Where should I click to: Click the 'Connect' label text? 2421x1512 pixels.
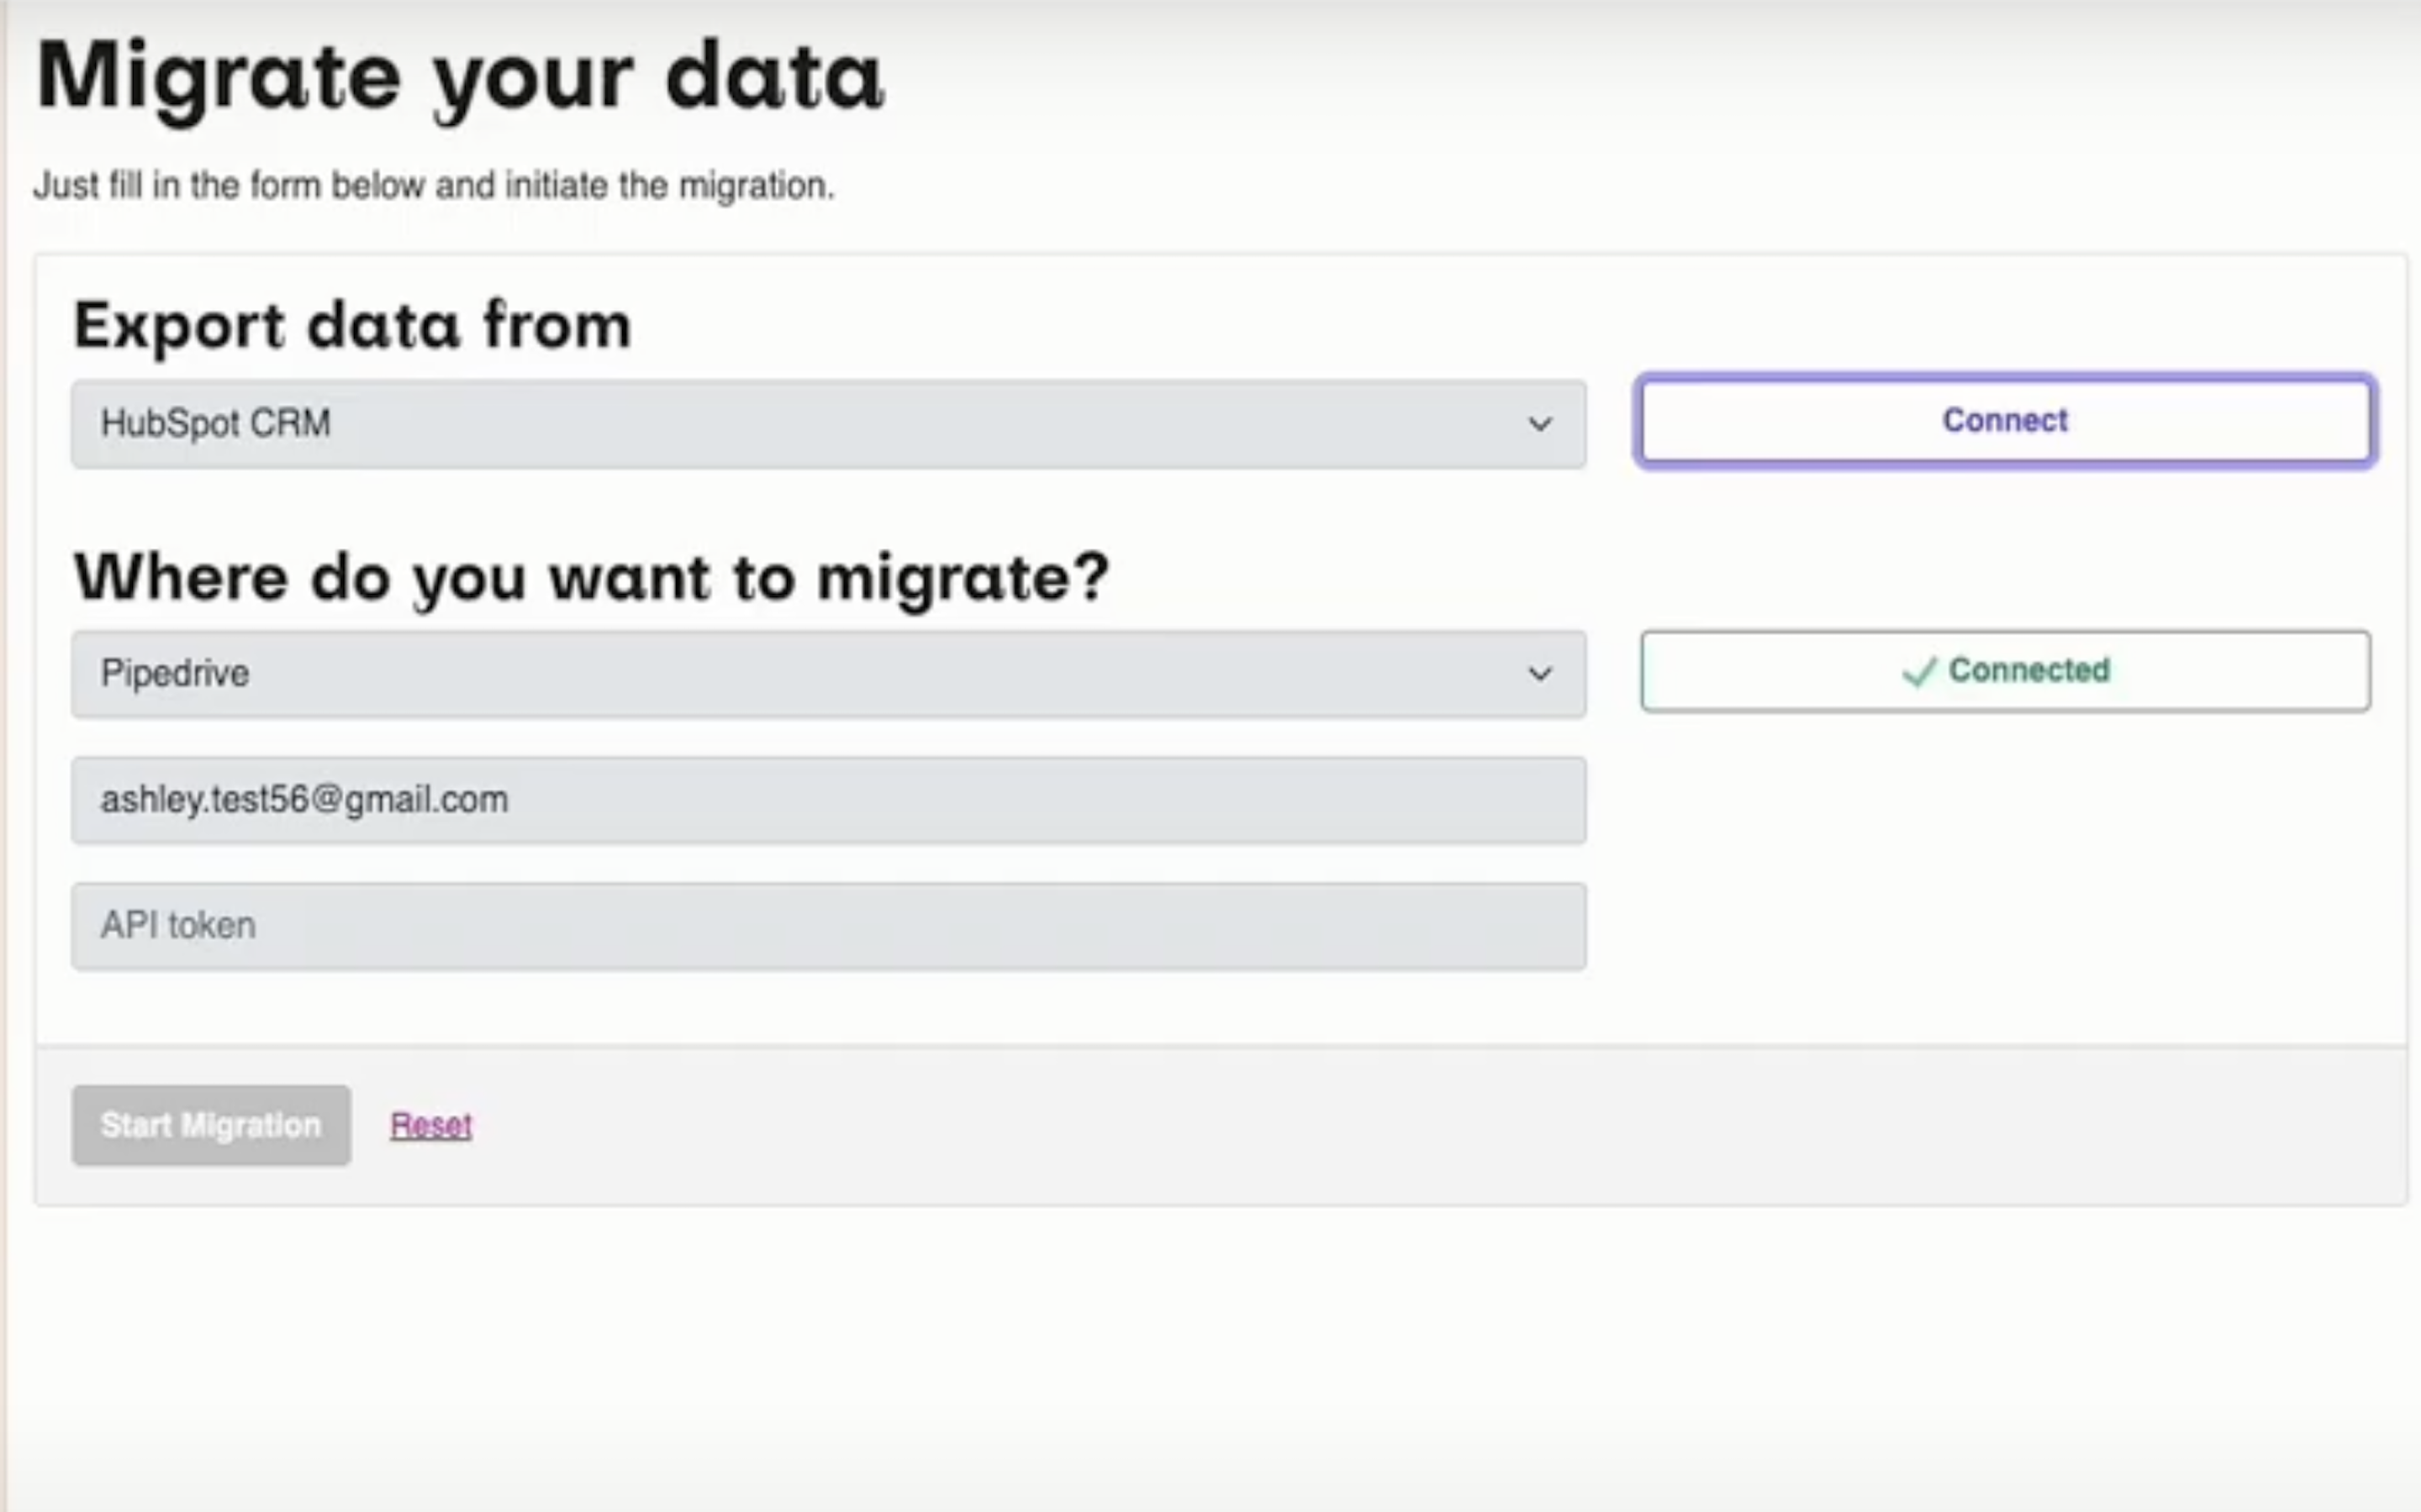point(2005,420)
